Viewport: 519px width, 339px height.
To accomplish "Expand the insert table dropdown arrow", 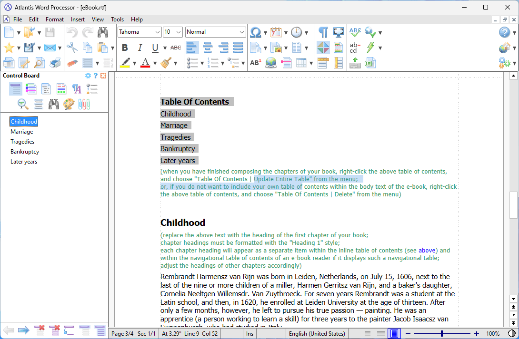I will click(311, 63).
